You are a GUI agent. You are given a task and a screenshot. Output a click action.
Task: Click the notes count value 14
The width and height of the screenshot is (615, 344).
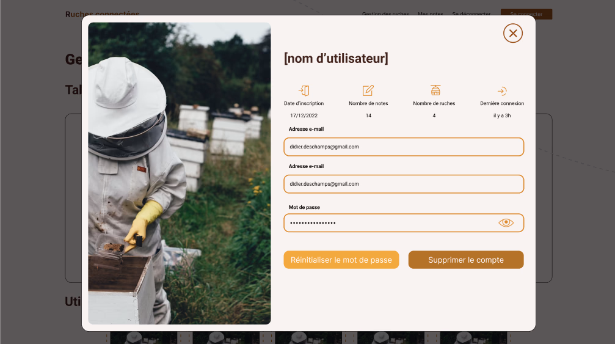click(368, 115)
